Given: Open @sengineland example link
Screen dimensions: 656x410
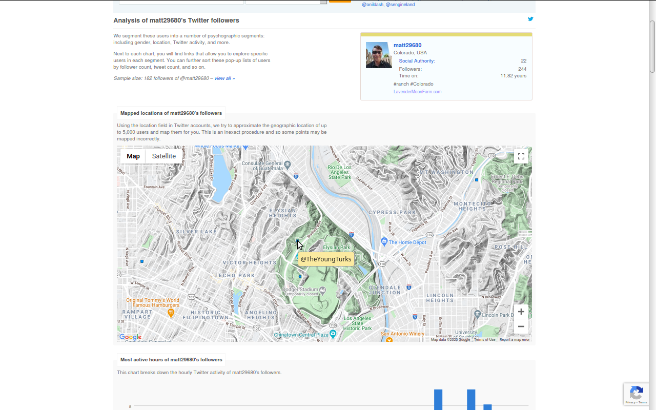Looking at the screenshot, I should click(400, 5).
